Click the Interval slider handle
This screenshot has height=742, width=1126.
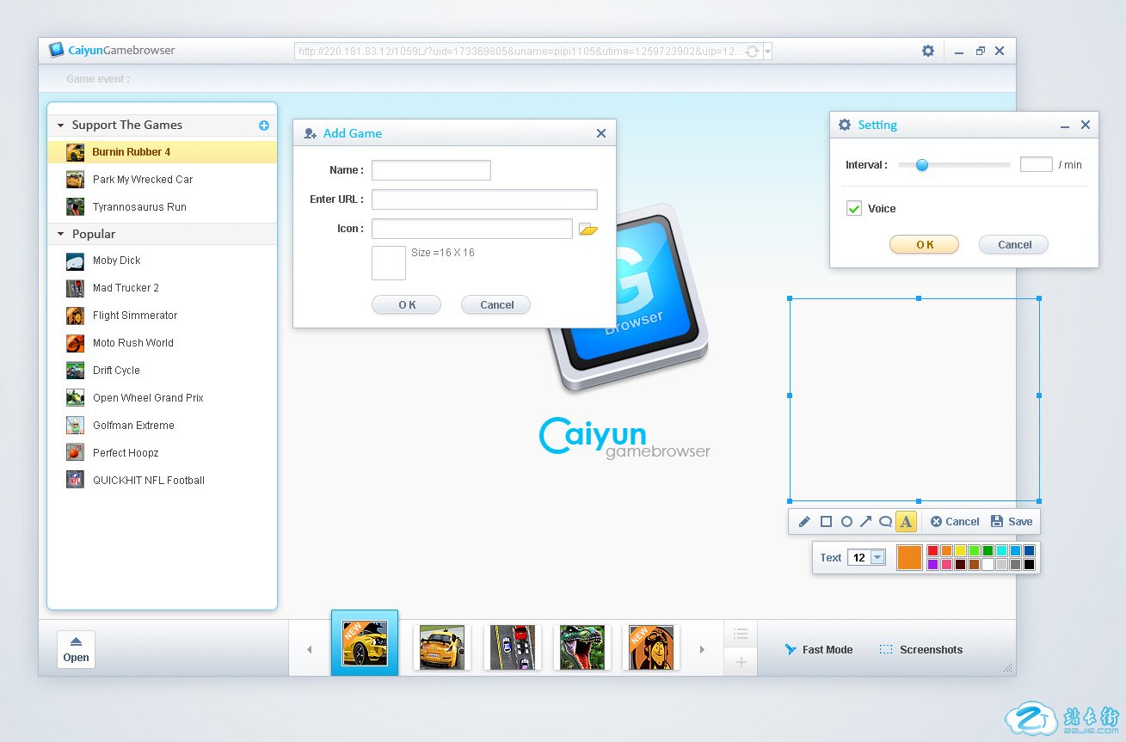922,165
